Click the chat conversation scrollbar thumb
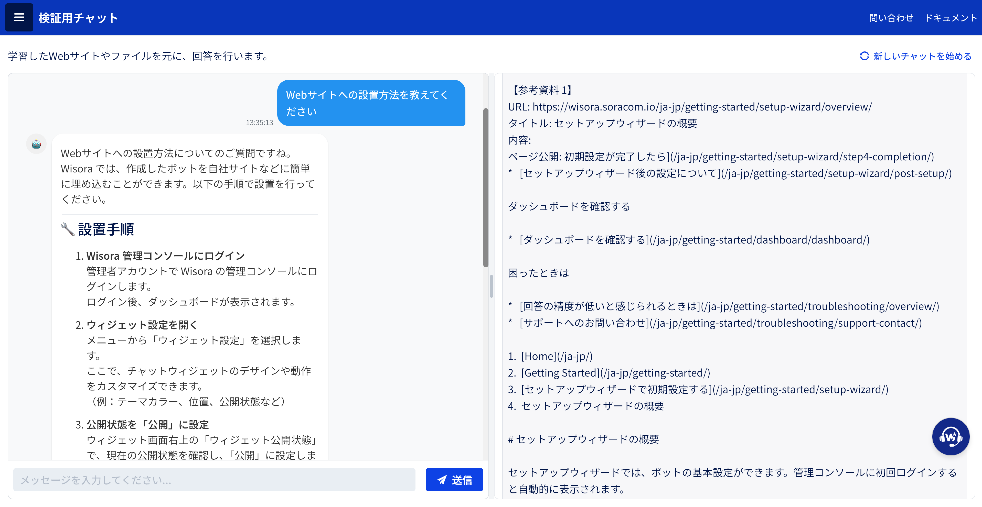This screenshot has width=982, height=507. click(486, 188)
